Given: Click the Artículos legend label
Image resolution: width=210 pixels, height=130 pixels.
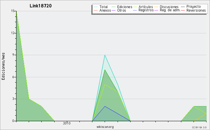Looking at the screenshot, I should (146, 7).
